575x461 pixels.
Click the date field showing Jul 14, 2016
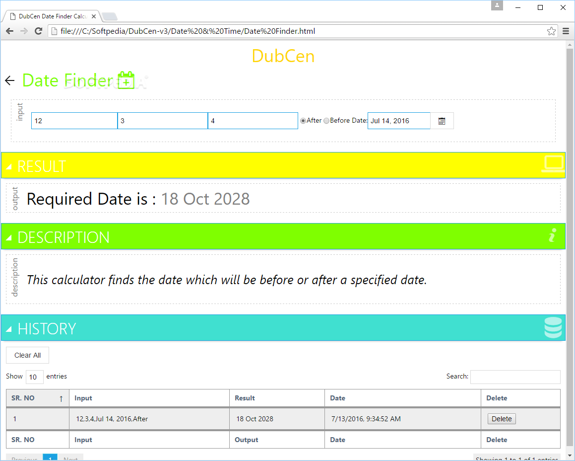coord(398,121)
